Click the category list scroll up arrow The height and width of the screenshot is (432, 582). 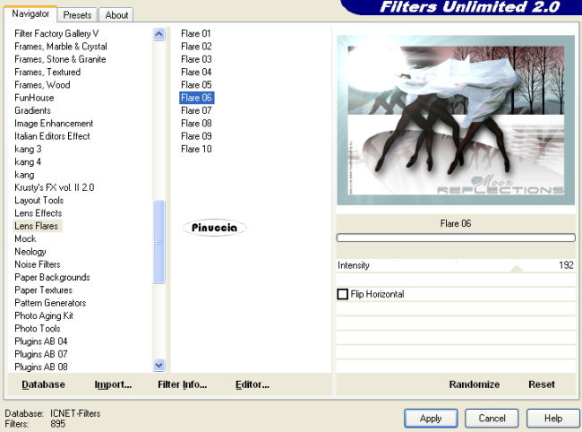[x=158, y=35]
